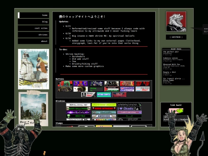Click inside the link back code box
208x156 pixels.
(x=176, y=118)
